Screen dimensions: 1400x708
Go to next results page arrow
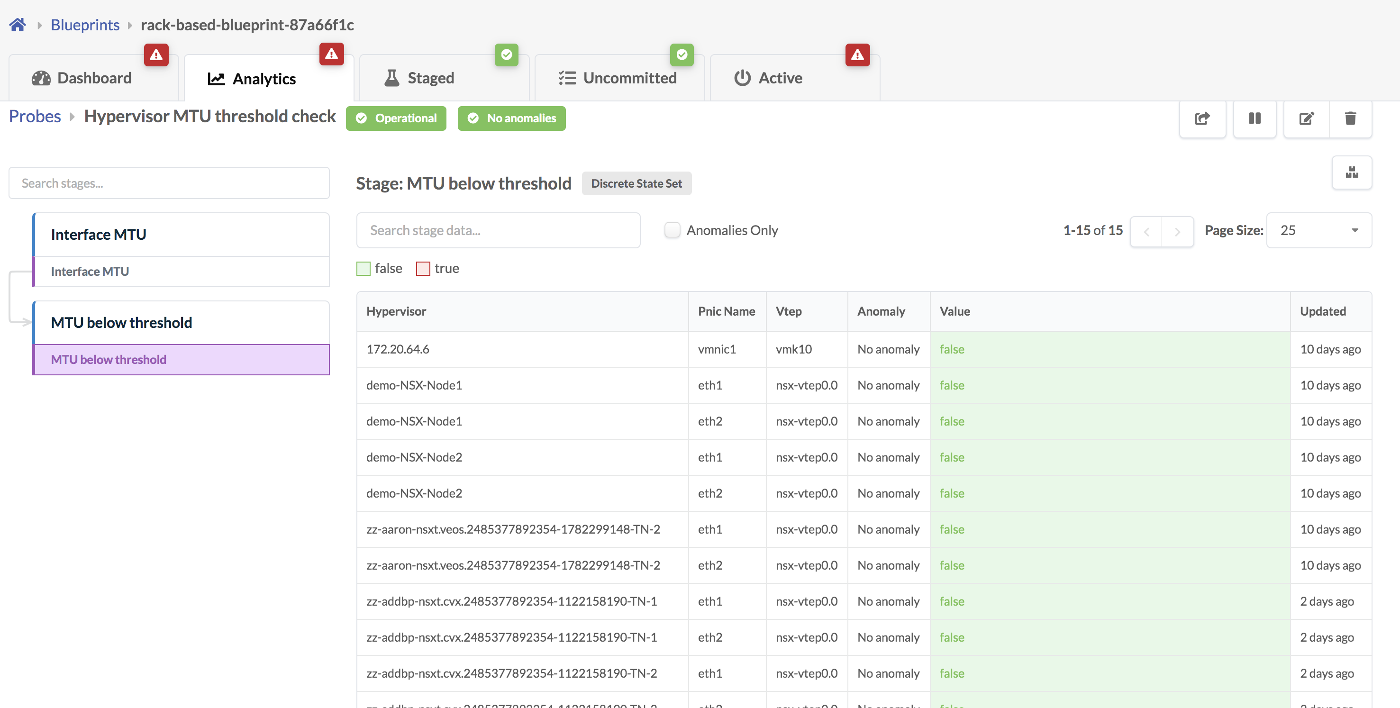click(x=1177, y=232)
